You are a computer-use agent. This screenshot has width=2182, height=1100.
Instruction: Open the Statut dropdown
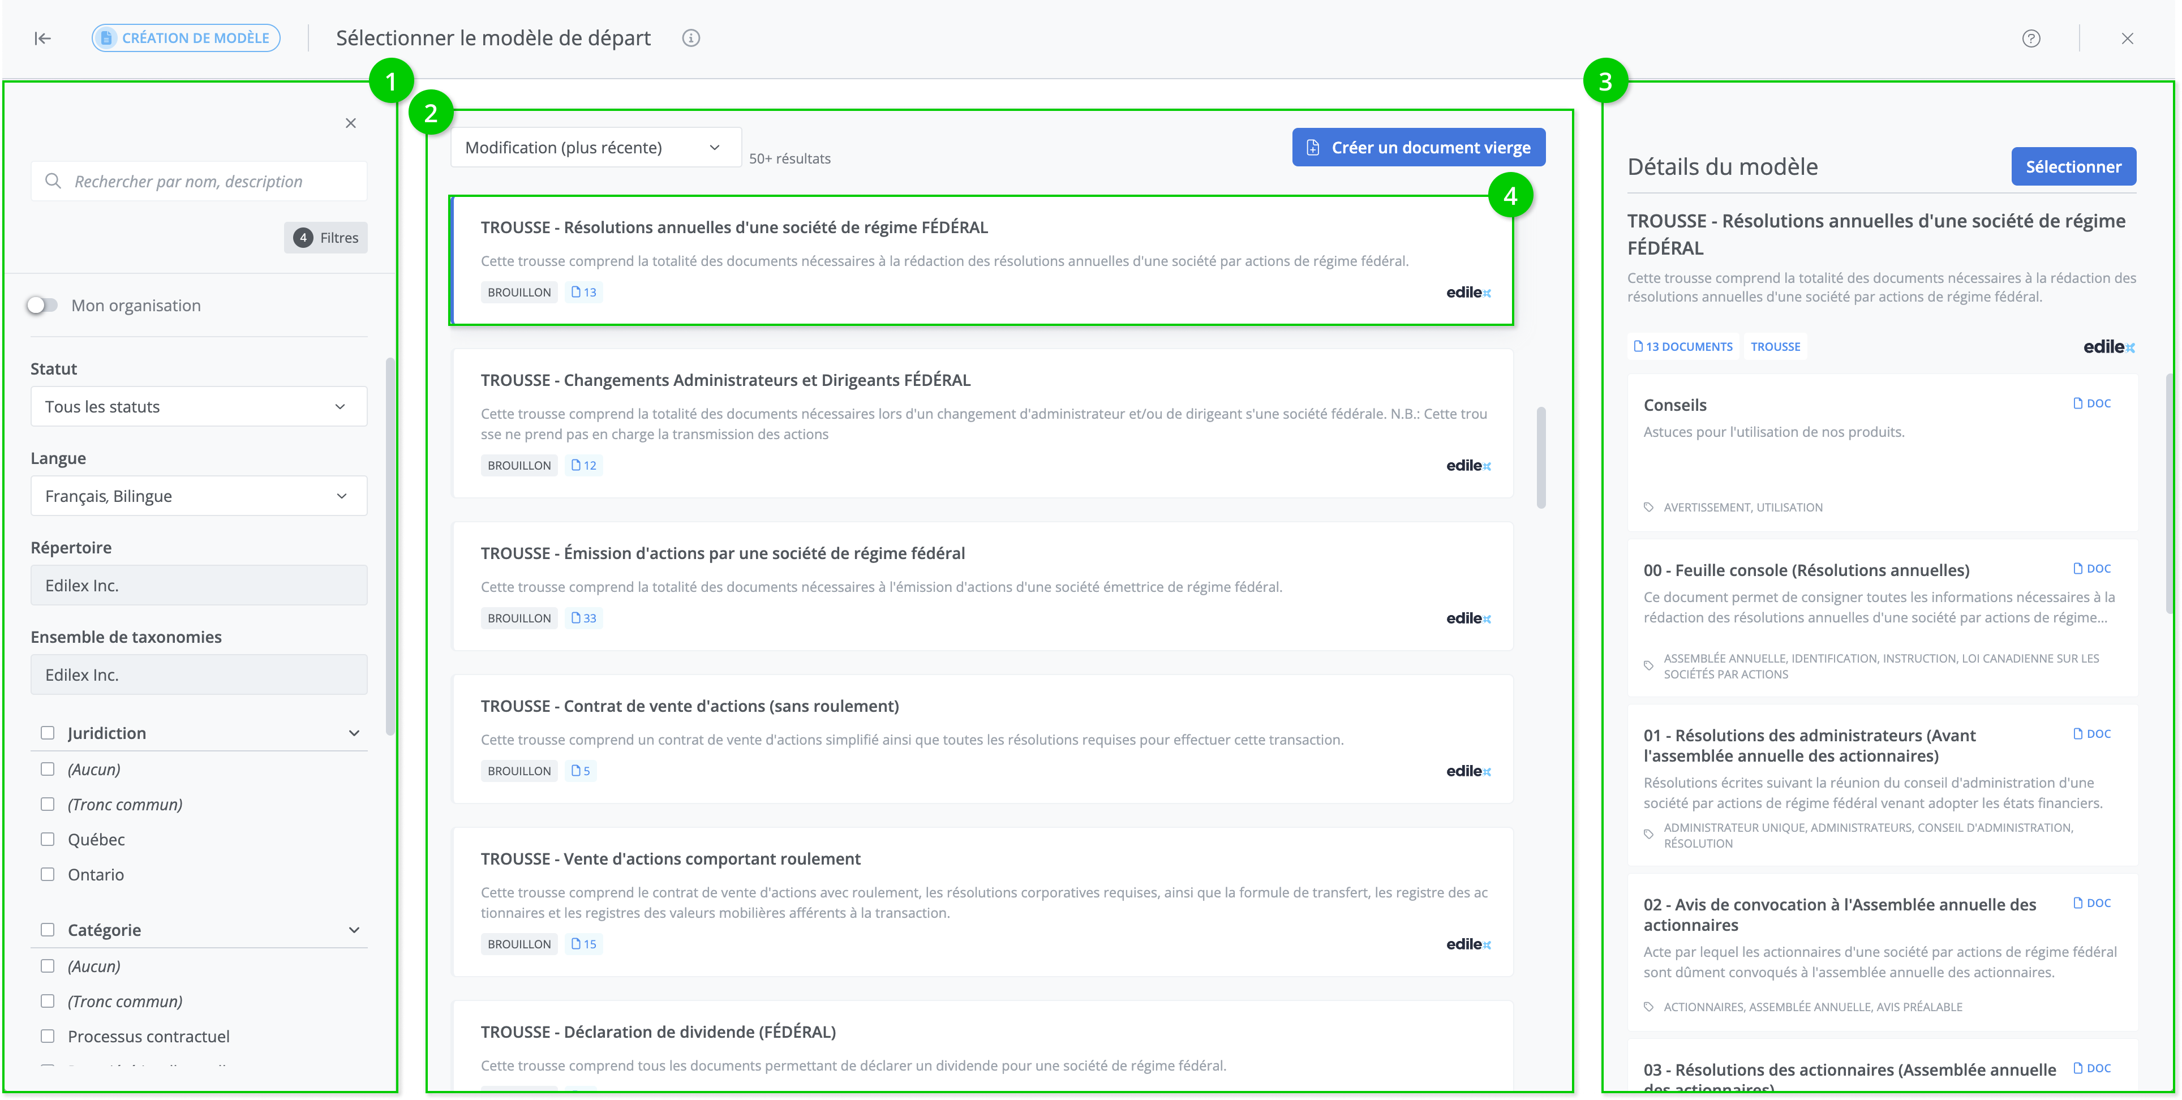[198, 406]
